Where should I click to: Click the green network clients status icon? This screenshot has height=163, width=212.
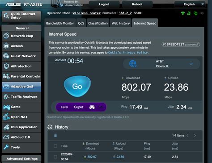[x=195, y=13]
